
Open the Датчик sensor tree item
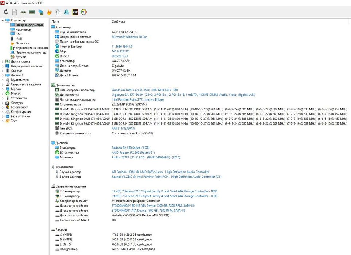click(x=21, y=57)
